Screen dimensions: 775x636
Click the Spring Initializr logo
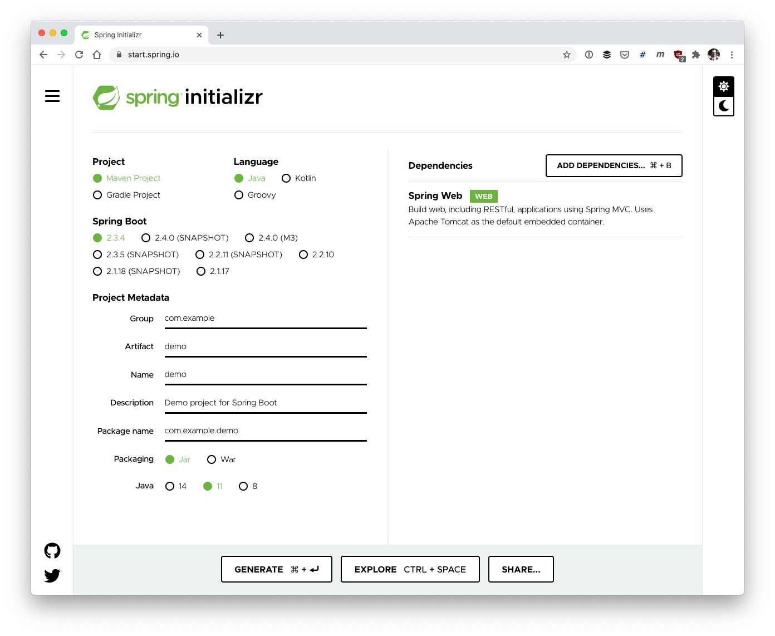click(x=178, y=97)
